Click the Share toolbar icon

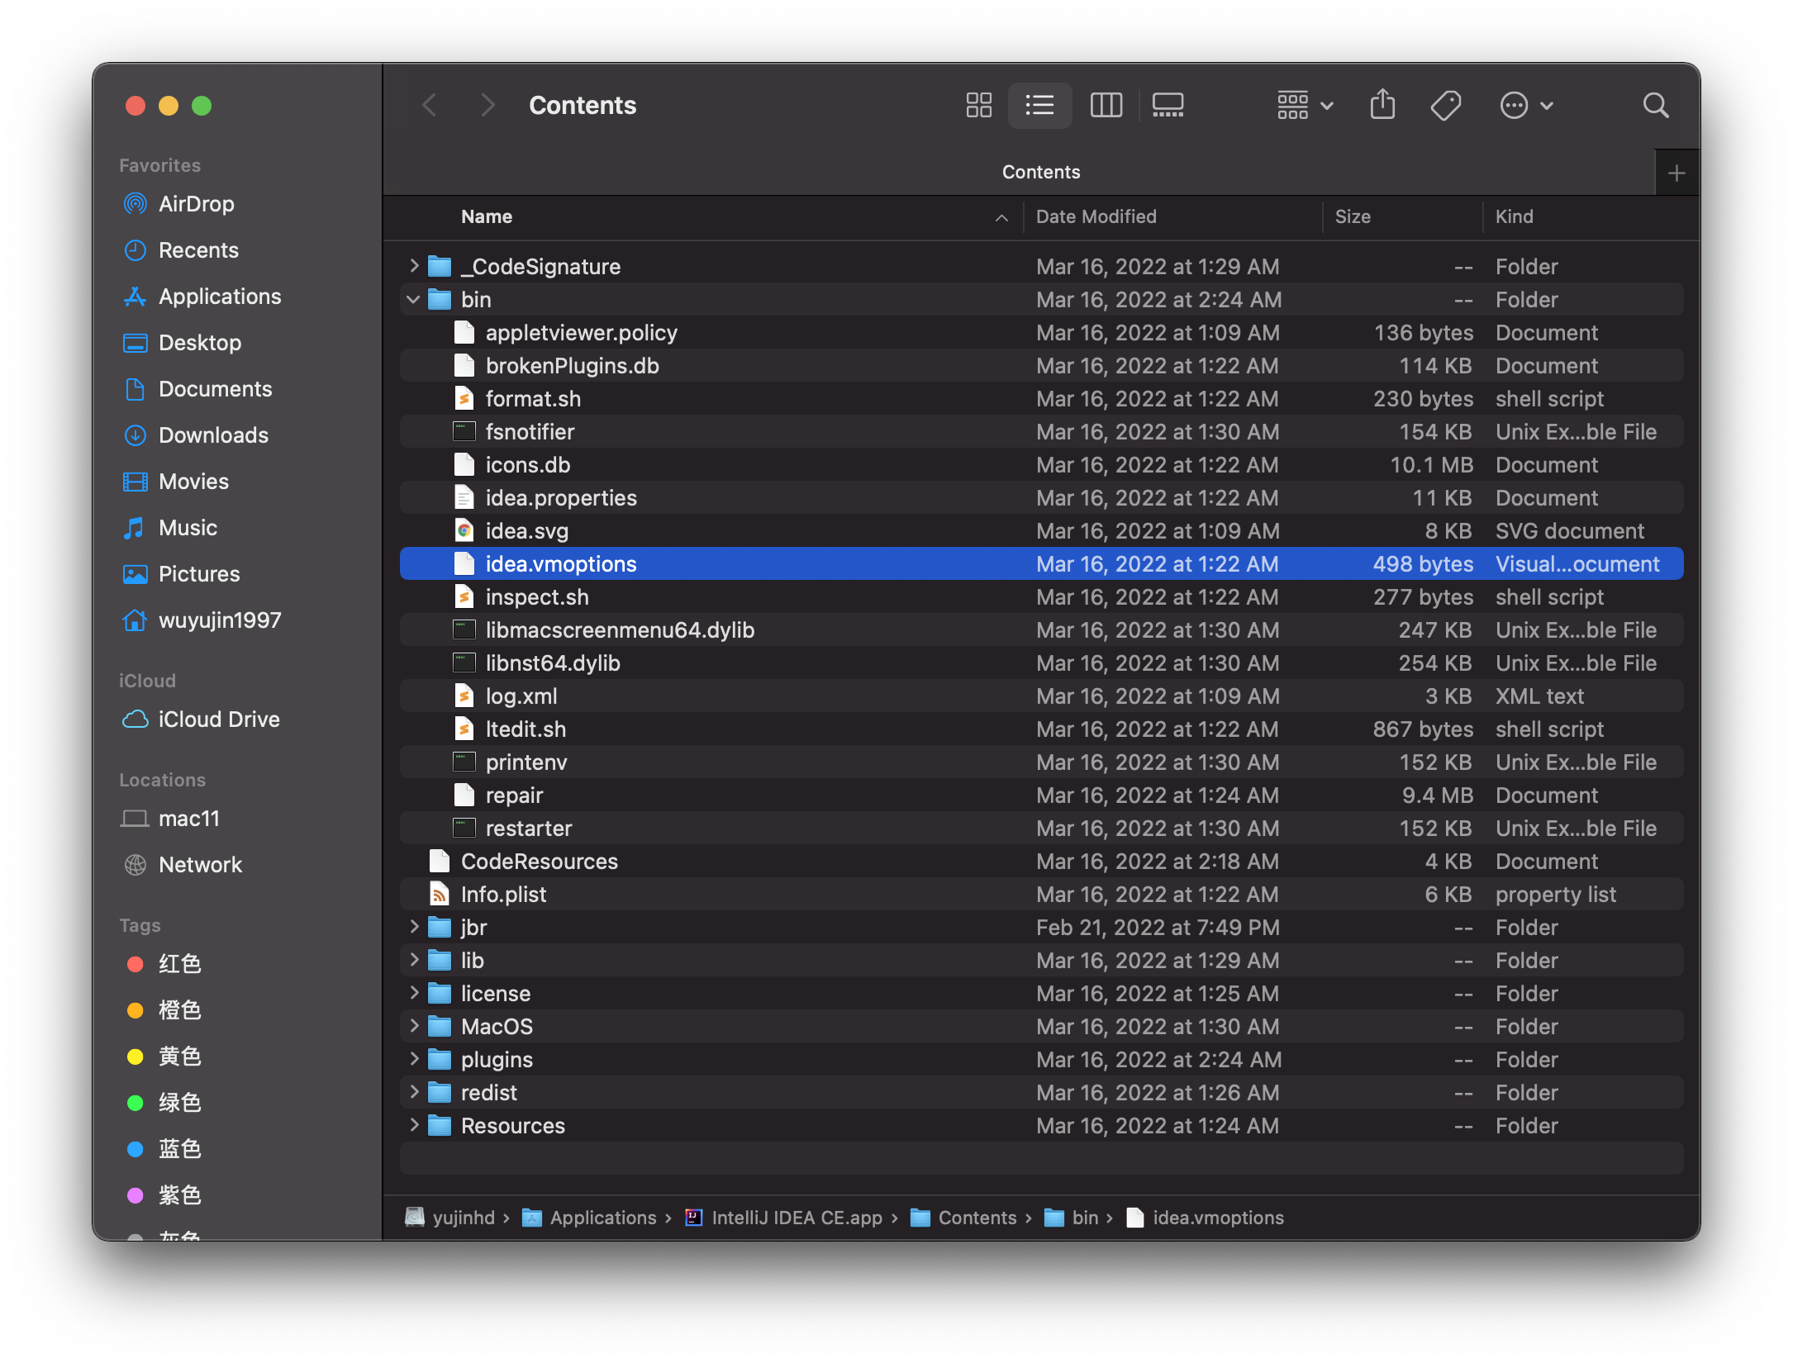1382,105
